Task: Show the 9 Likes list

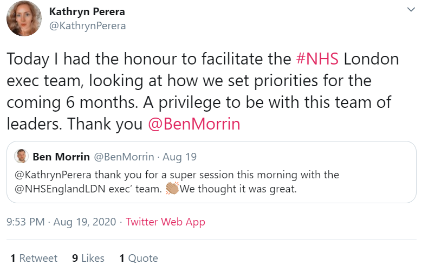Action: (88, 259)
